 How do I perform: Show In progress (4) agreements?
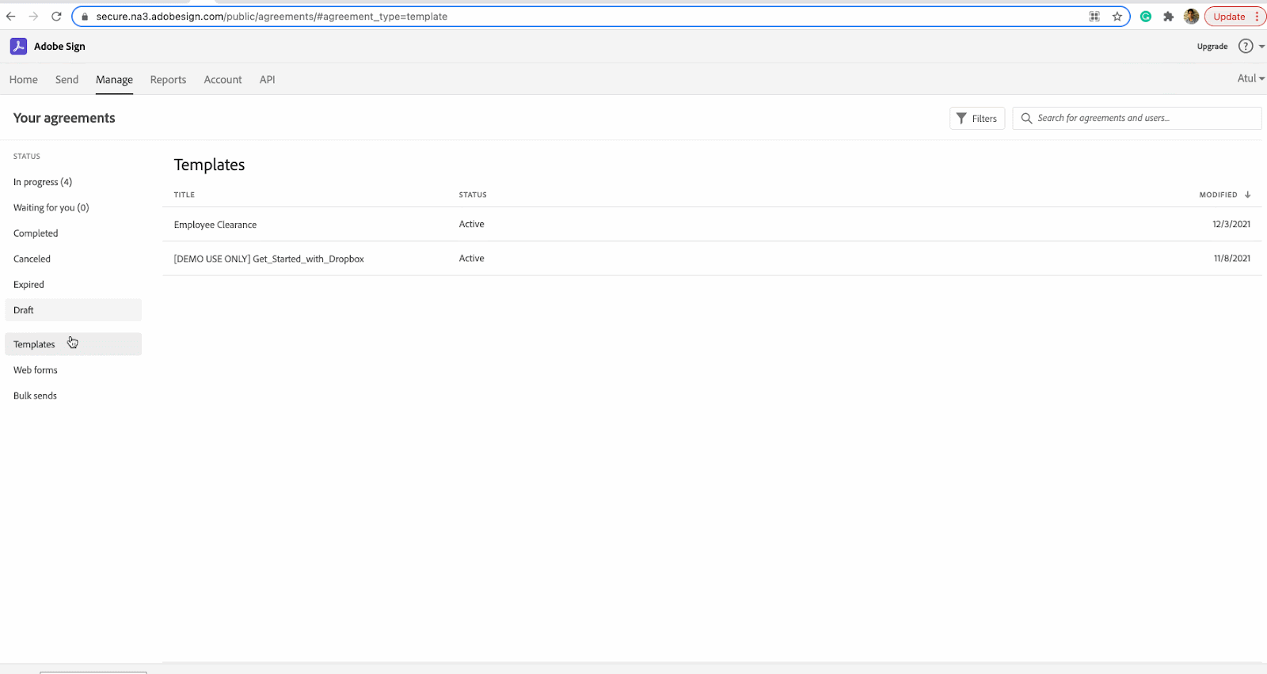[43, 182]
